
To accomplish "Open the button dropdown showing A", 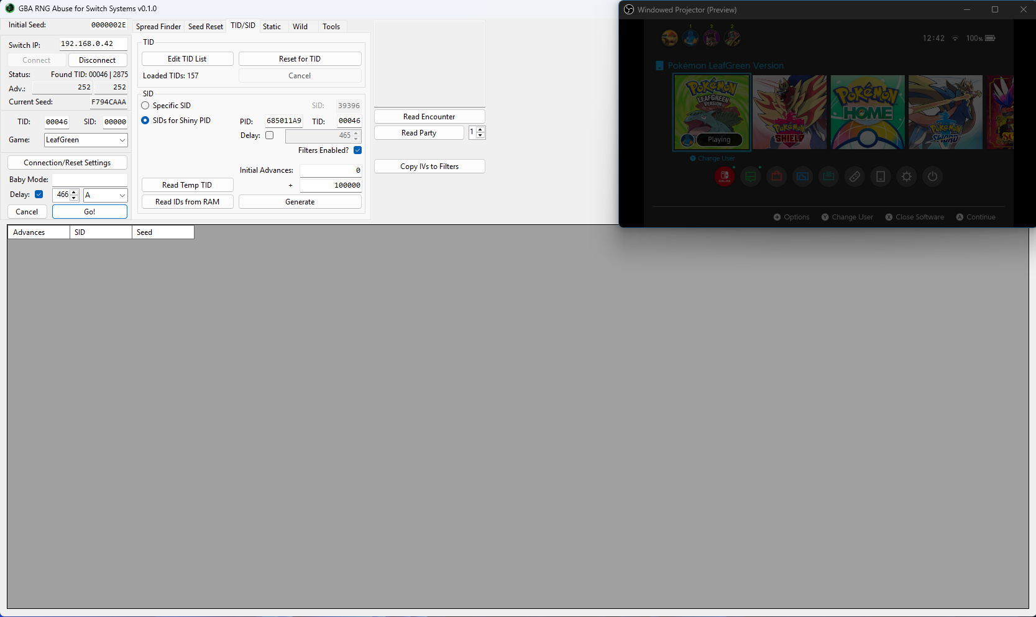I will pos(105,195).
